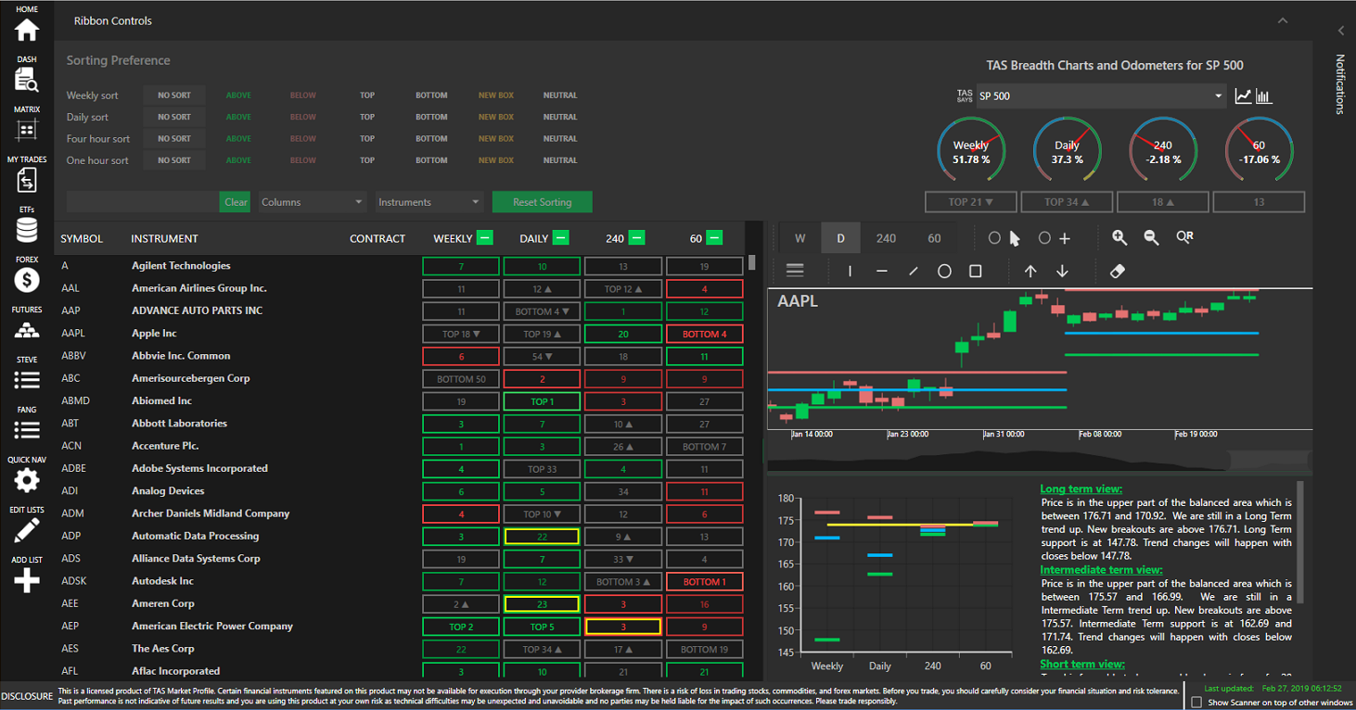
Task: Click the zoom reset (R) icon
Action: (1184, 237)
